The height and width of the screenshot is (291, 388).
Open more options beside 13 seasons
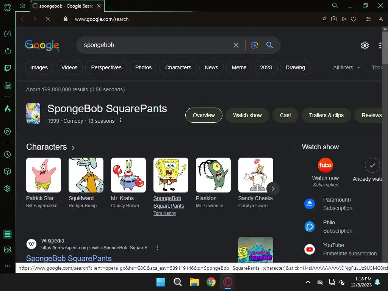pos(120,120)
